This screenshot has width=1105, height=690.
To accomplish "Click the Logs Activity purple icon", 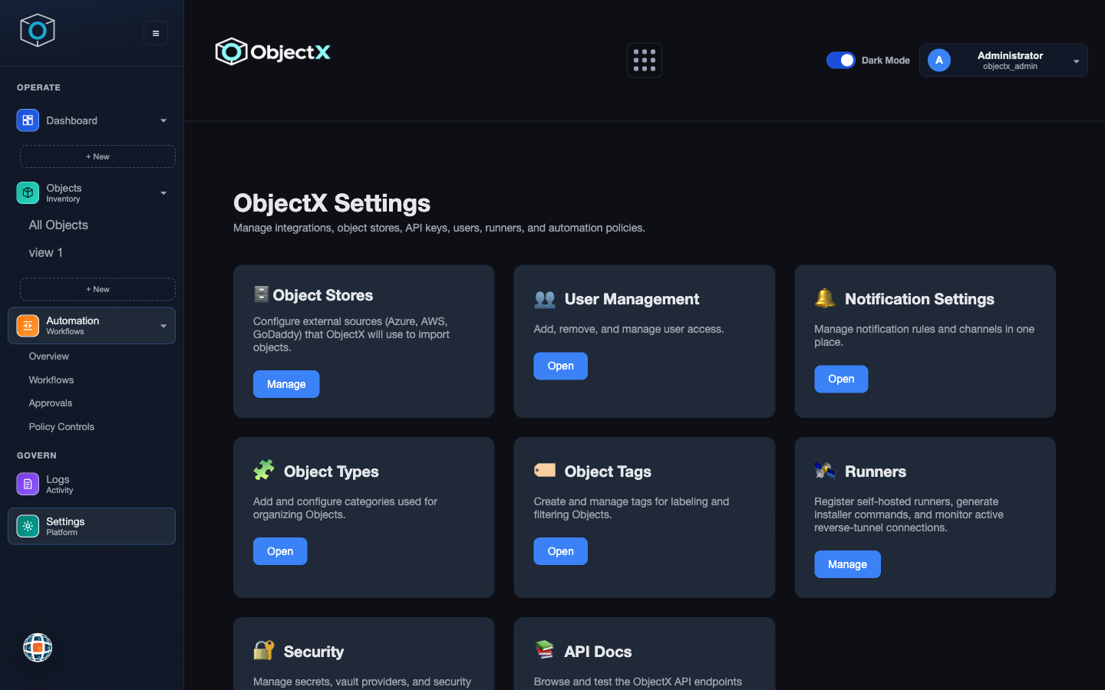I will point(28,485).
